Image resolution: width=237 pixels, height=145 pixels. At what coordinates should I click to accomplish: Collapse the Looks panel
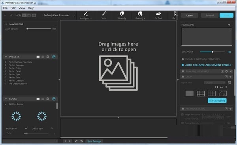point(6,99)
